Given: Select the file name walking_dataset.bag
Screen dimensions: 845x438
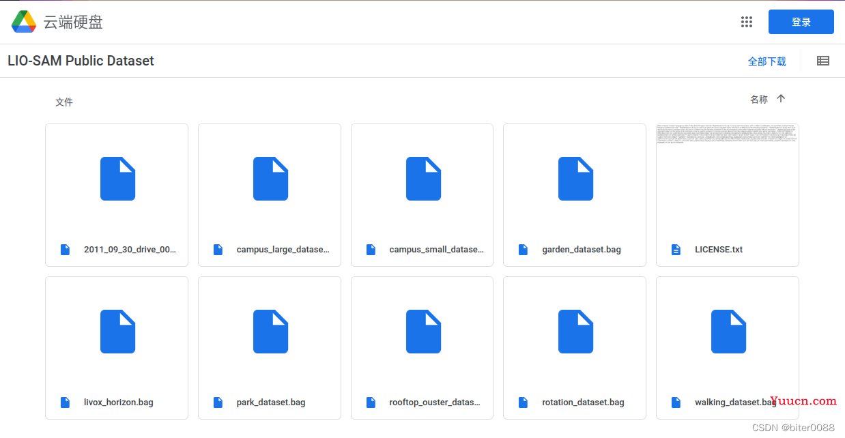Looking at the screenshot, I should (x=736, y=403).
